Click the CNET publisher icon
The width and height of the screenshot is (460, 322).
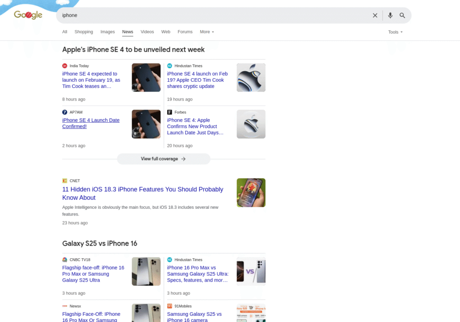(x=65, y=181)
